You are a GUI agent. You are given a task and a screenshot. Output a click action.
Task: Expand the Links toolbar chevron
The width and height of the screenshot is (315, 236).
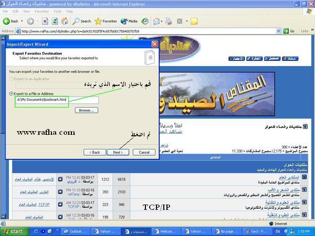pos(312,30)
